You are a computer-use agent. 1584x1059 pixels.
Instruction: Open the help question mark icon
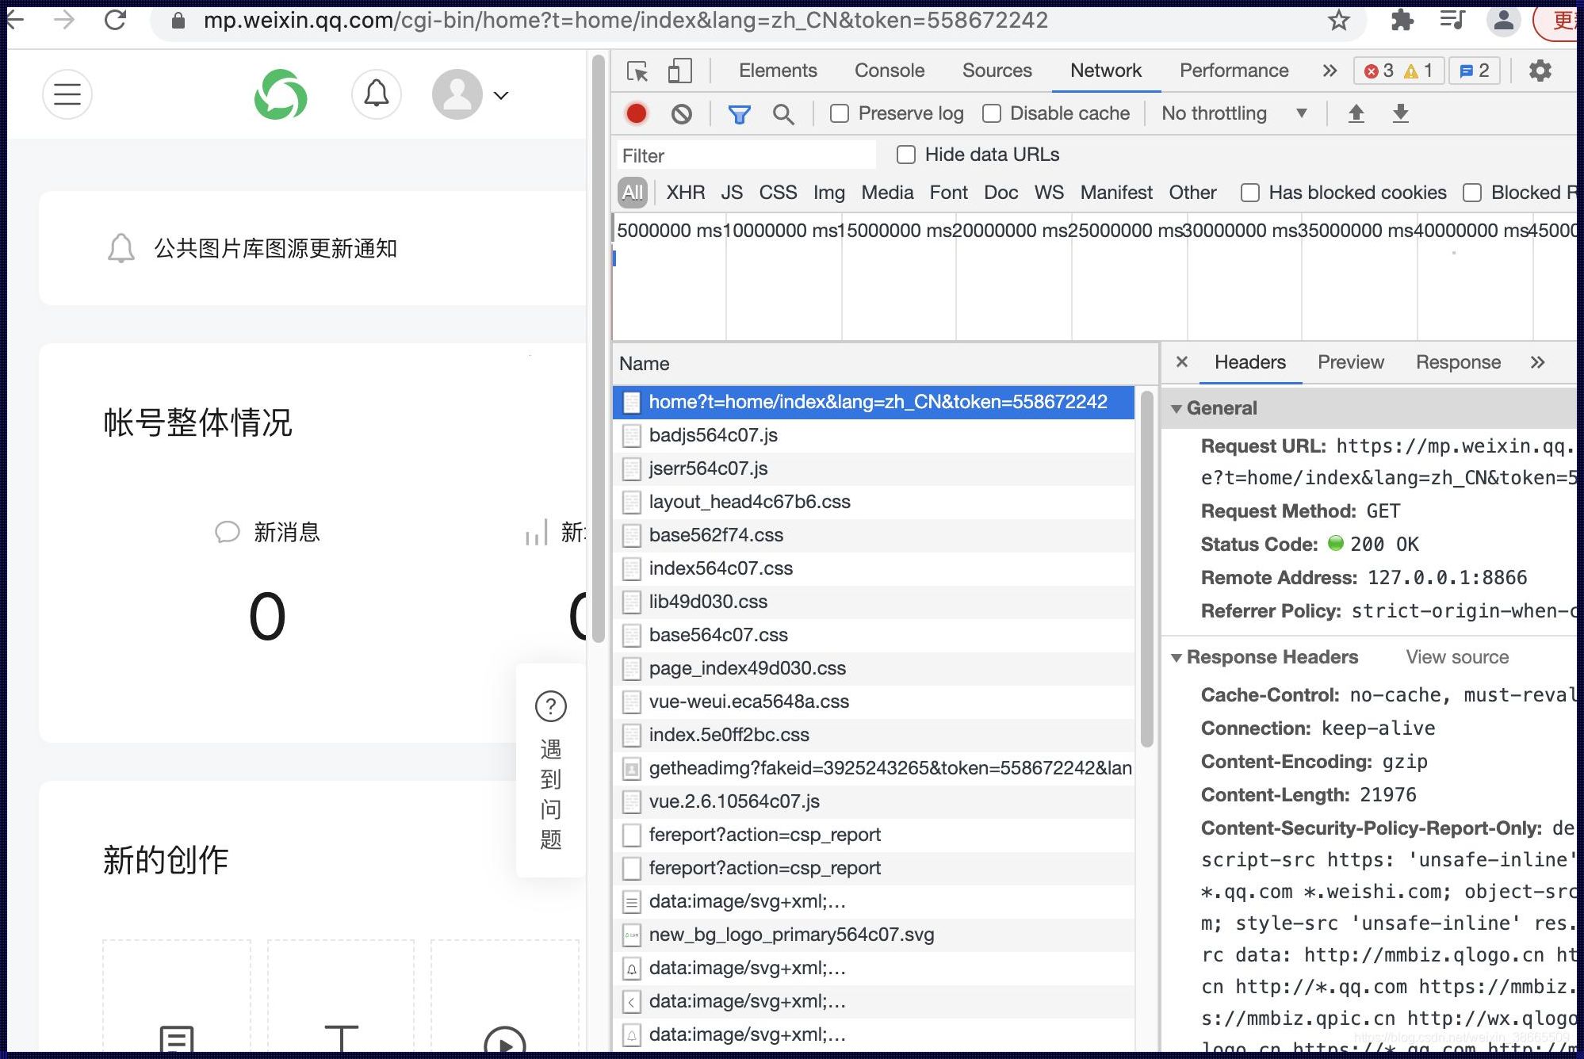pyautogui.click(x=551, y=706)
